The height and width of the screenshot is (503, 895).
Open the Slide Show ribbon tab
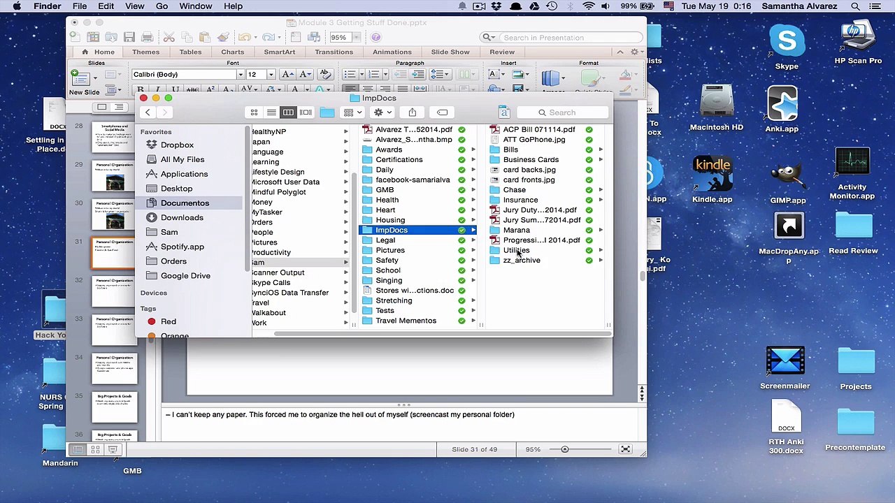(x=450, y=52)
